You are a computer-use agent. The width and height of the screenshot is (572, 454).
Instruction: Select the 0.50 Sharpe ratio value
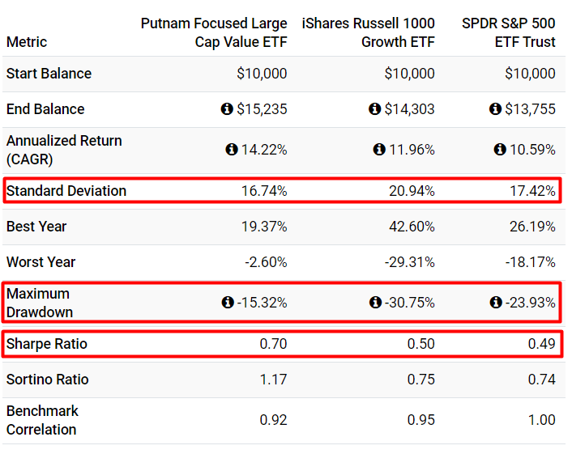pyautogui.click(x=421, y=344)
